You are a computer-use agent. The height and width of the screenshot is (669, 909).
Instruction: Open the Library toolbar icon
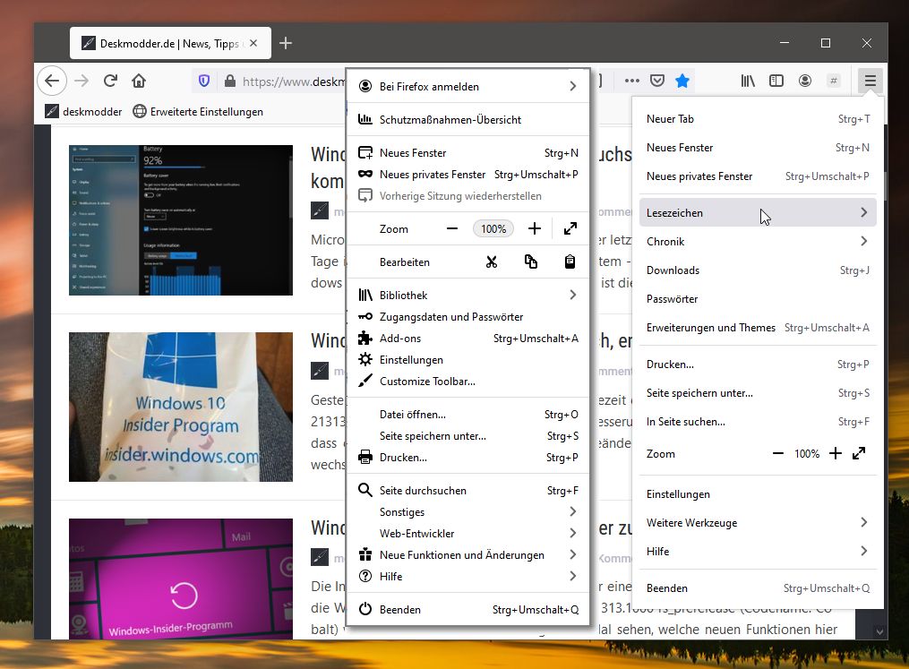coord(748,81)
